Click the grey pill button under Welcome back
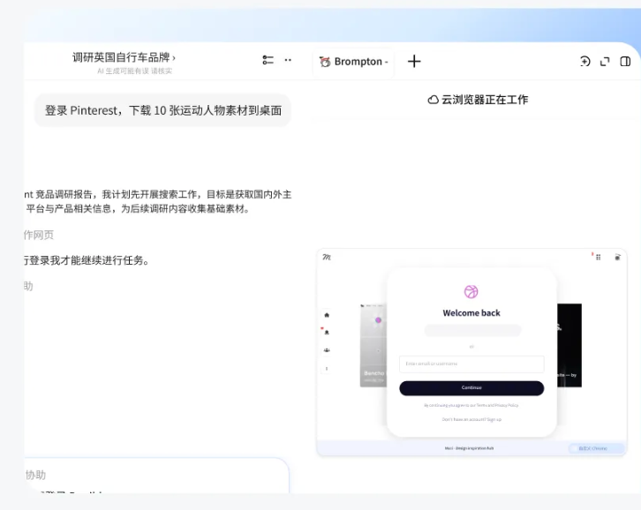 [x=472, y=330]
